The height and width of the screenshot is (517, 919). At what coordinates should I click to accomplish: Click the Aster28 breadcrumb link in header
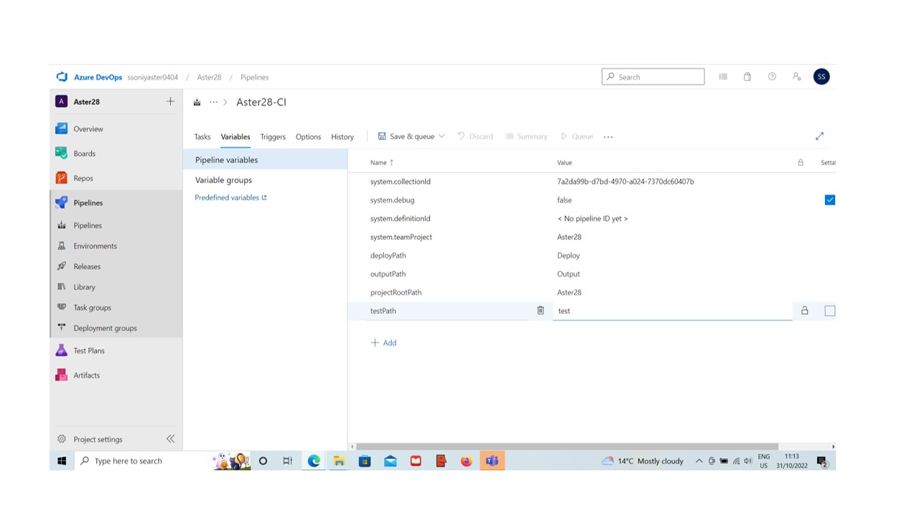209,77
